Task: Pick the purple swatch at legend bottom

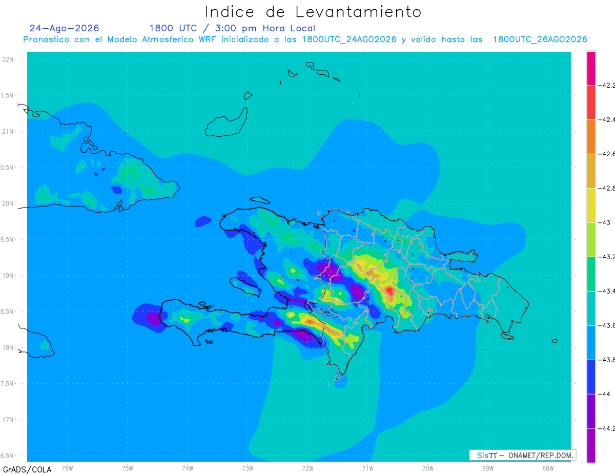Action: point(591,445)
